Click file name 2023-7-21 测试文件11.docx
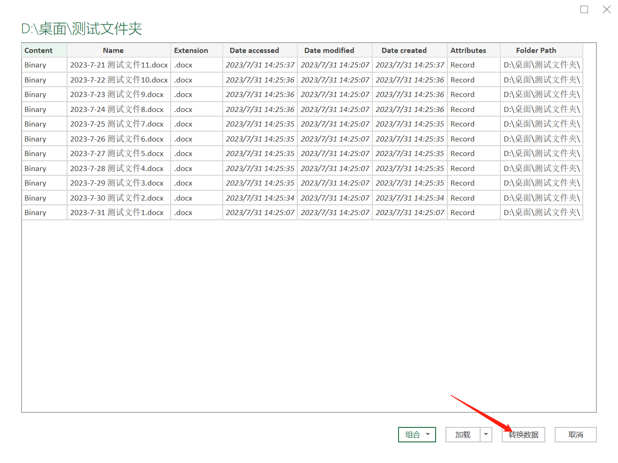The image size is (618, 463). (x=119, y=65)
